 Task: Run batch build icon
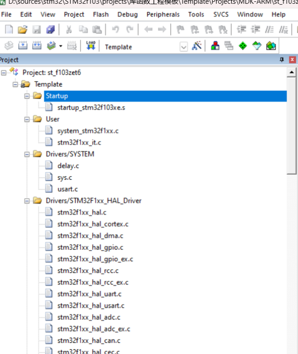51,46
